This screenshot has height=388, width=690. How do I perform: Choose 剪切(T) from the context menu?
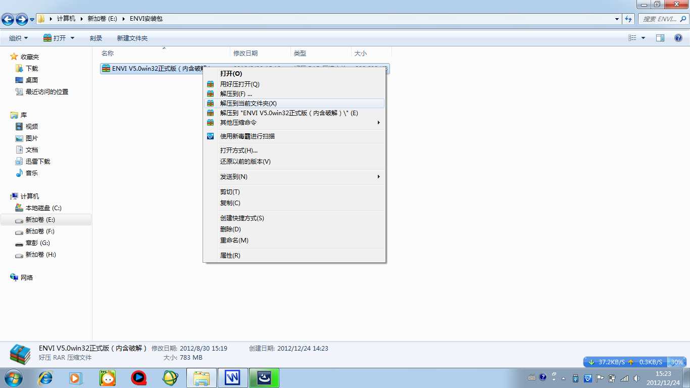click(294, 192)
